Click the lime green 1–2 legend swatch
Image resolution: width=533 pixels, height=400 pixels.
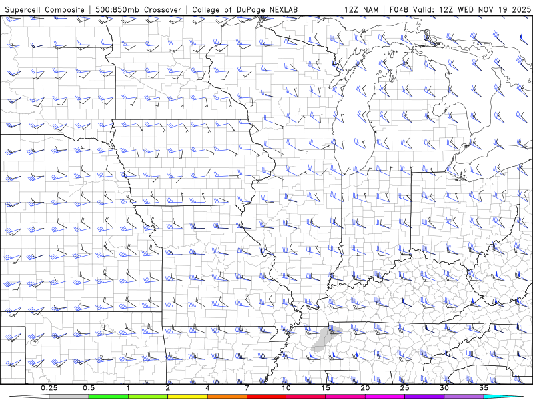(148, 397)
